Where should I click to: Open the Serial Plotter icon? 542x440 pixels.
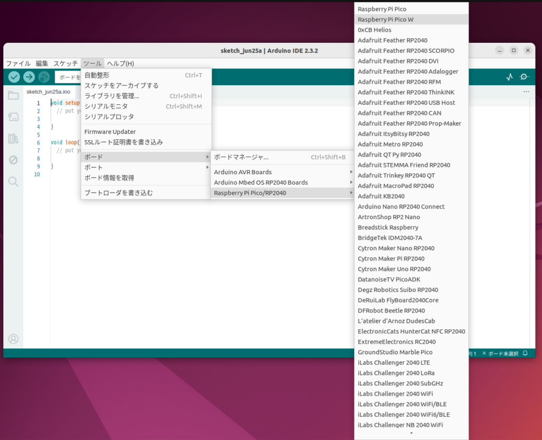510,77
